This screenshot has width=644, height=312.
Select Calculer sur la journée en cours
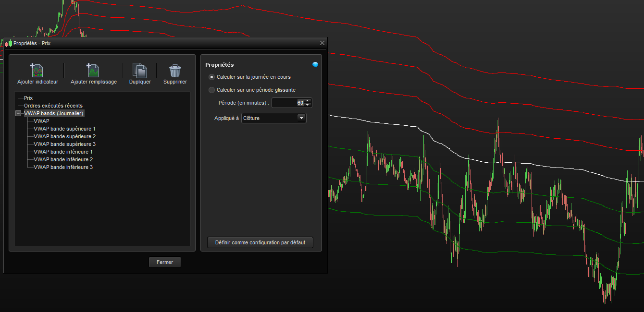point(212,77)
